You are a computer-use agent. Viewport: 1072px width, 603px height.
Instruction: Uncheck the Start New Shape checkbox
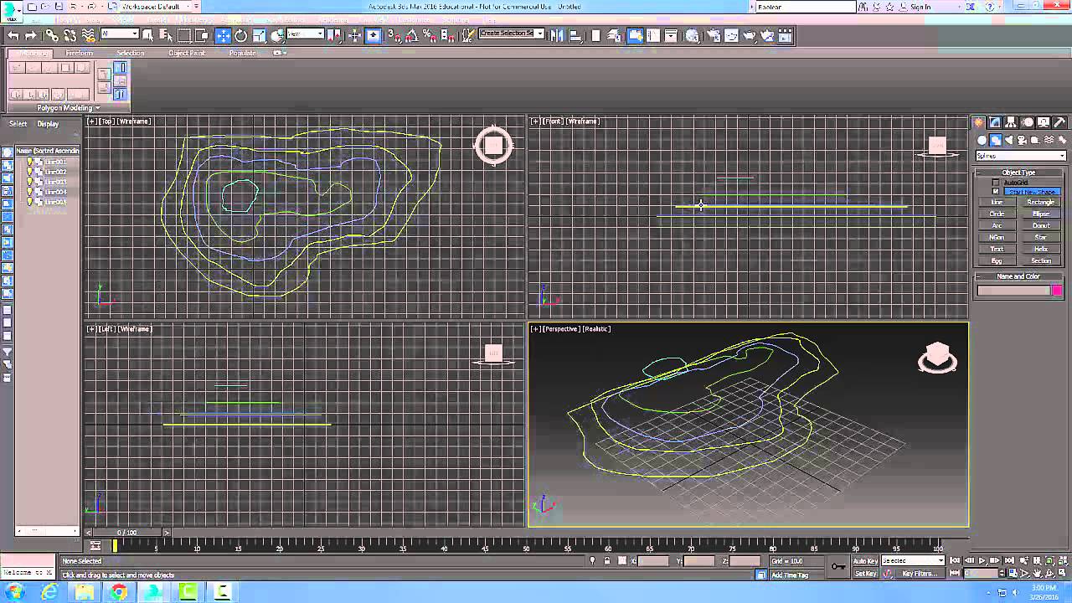tap(996, 192)
